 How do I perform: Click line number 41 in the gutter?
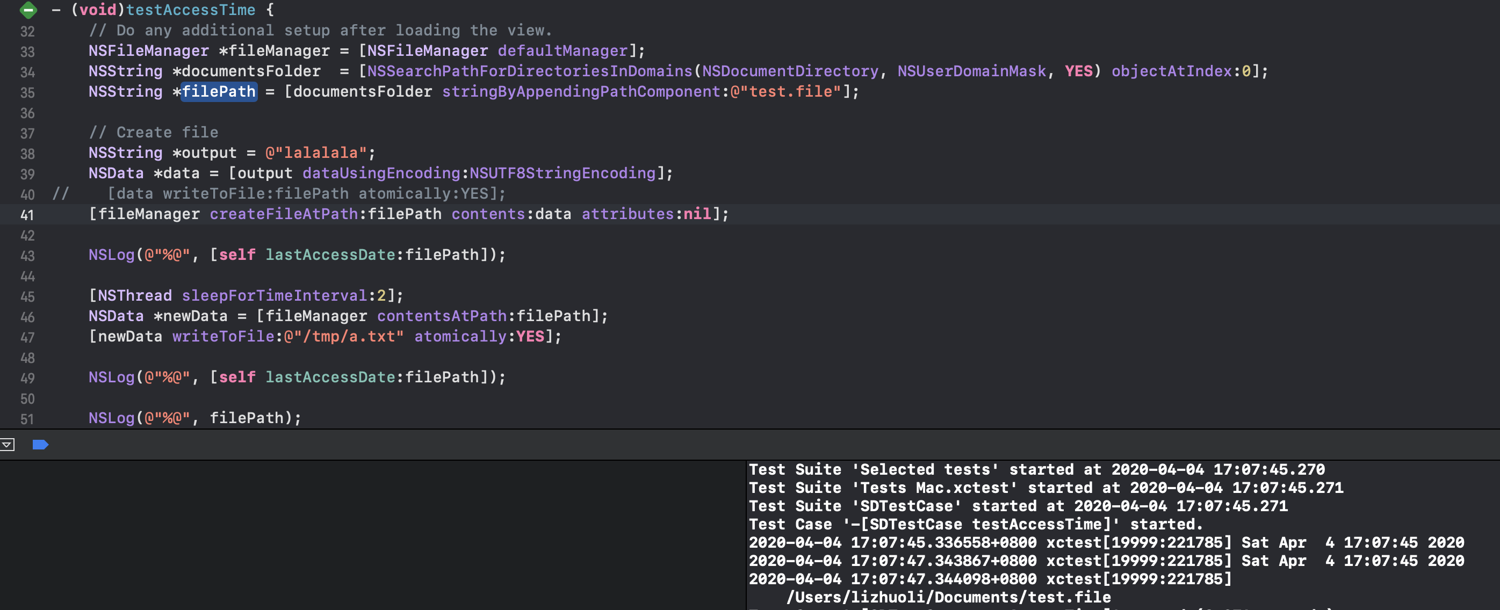tap(27, 215)
